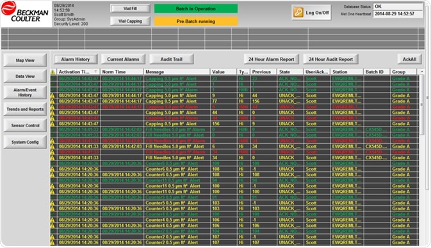
Task: Click warning icon of red Fill Needles Alarm value 6 row
Action: tap(53, 141)
